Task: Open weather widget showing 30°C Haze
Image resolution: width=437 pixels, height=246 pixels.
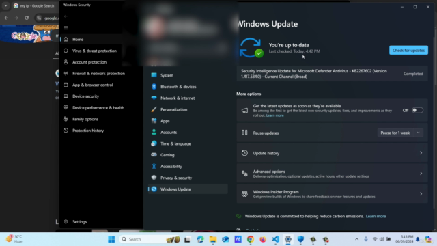Action: (14, 239)
